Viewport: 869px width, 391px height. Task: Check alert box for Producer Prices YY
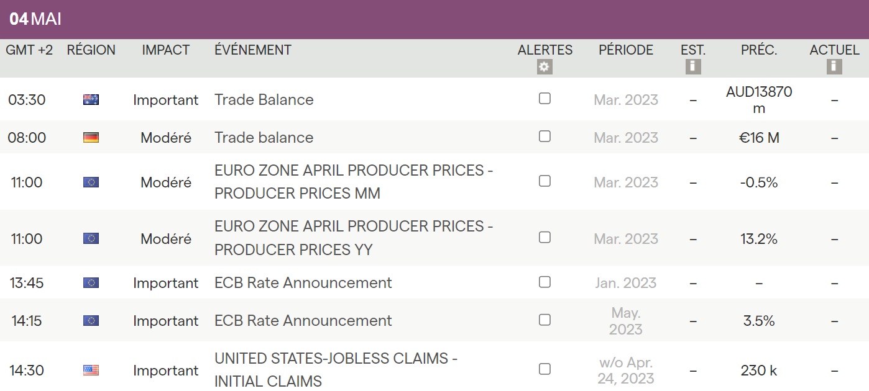pyautogui.click(x=545, y=237)
